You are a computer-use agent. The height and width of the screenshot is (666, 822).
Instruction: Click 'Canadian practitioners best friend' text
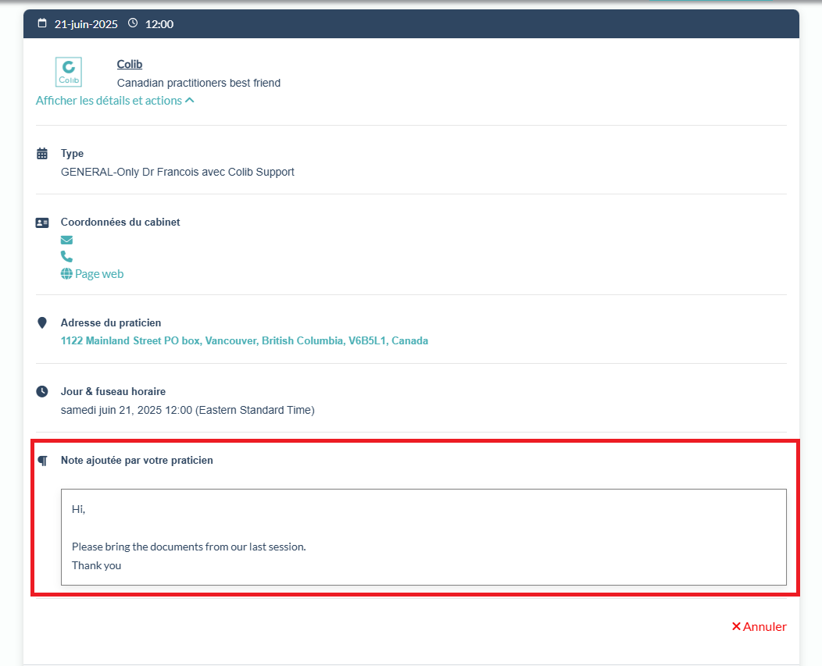tap(198, 83)
